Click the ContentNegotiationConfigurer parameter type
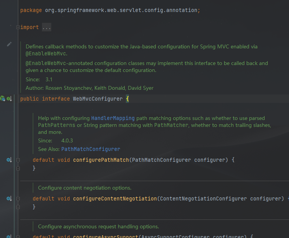The image size is (289, 238). click(203, 199)
